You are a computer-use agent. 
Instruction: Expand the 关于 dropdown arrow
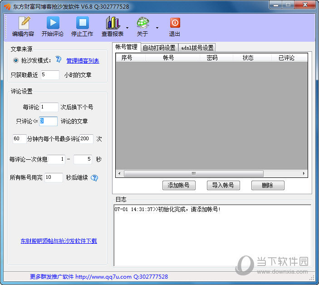click(157, 28)
